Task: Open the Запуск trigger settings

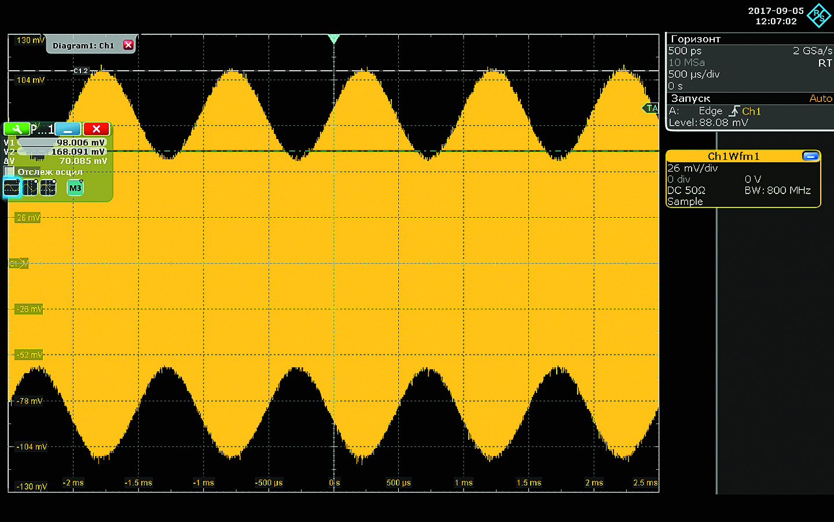Action: (690, 98)
